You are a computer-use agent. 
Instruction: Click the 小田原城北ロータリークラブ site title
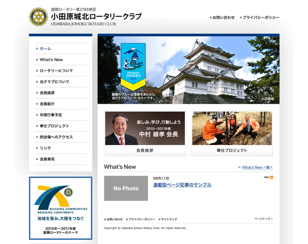tap(96, 16)
